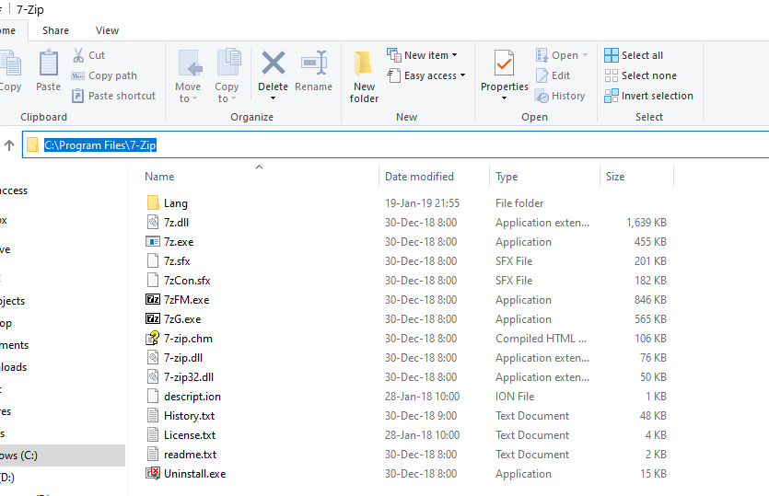Create a New folder

click(364, 76)
